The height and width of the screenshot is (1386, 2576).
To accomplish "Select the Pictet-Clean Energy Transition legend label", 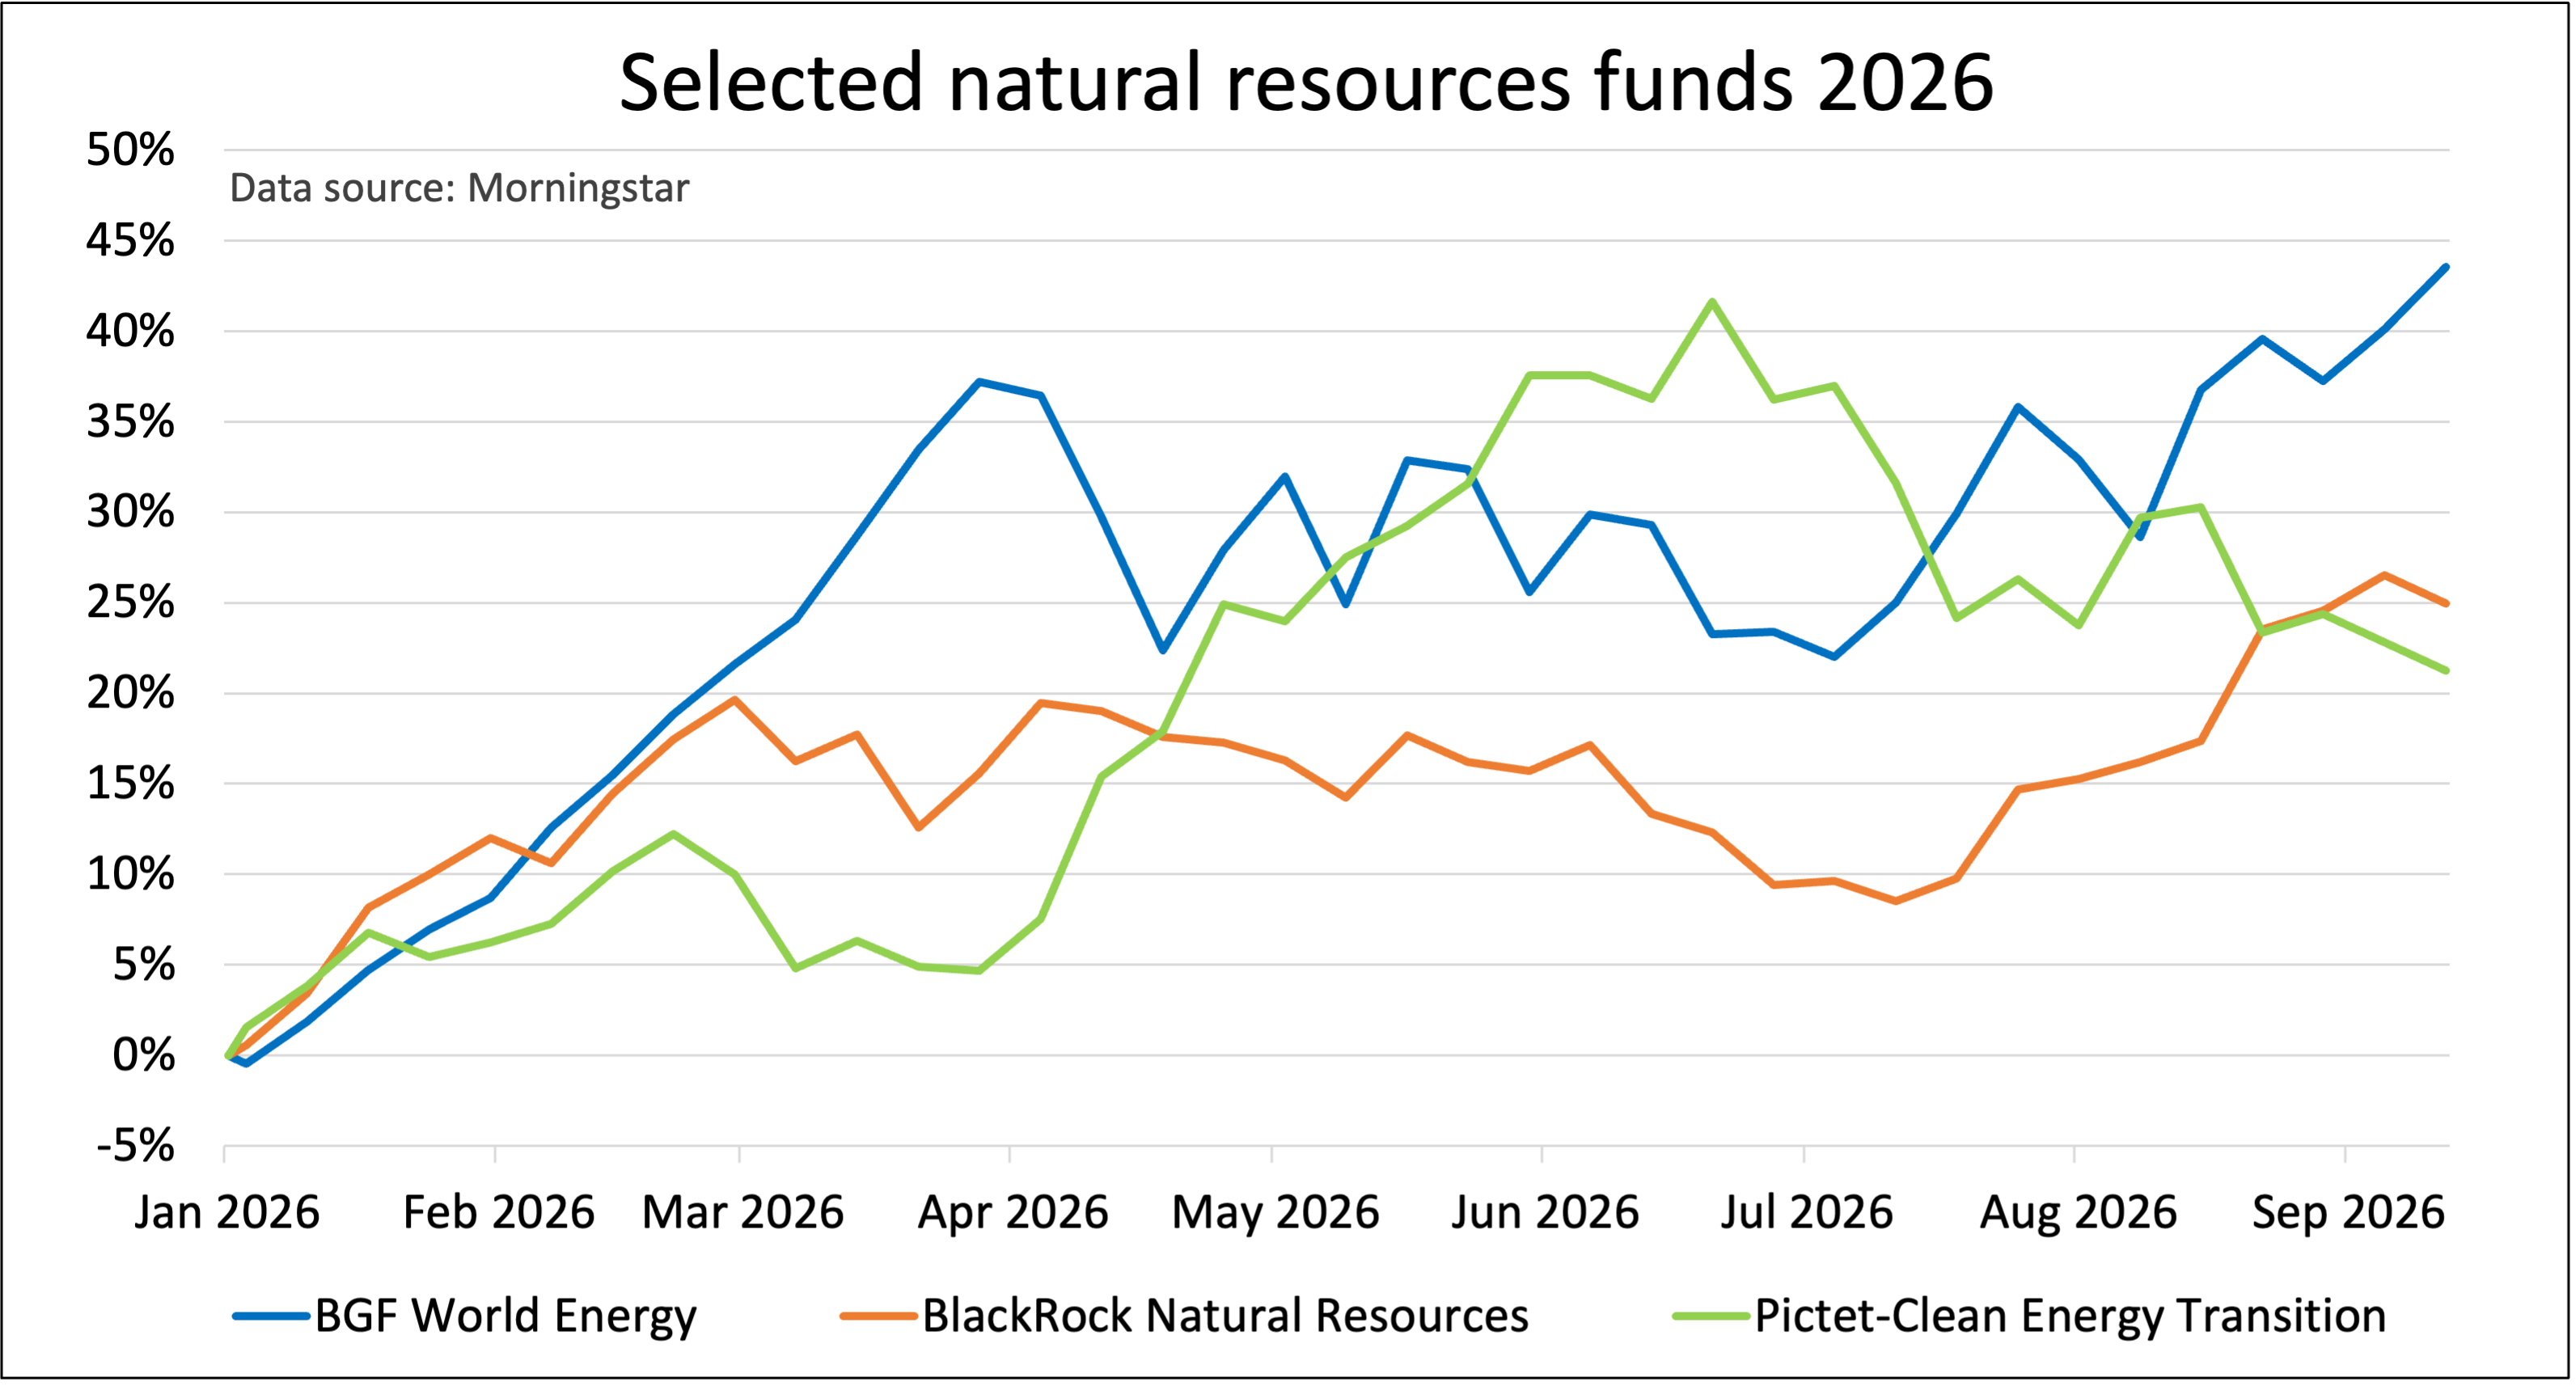I will coord(2070,1316).
